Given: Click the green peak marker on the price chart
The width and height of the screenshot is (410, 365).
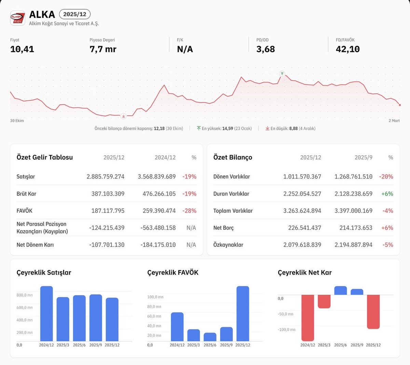Looking at the screenshot, I should click(x=282, y=73).
